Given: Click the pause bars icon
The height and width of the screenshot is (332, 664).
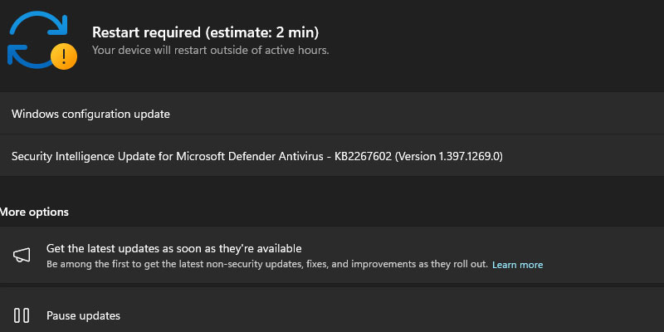Looking at the screenshot, I should point(22,315).
